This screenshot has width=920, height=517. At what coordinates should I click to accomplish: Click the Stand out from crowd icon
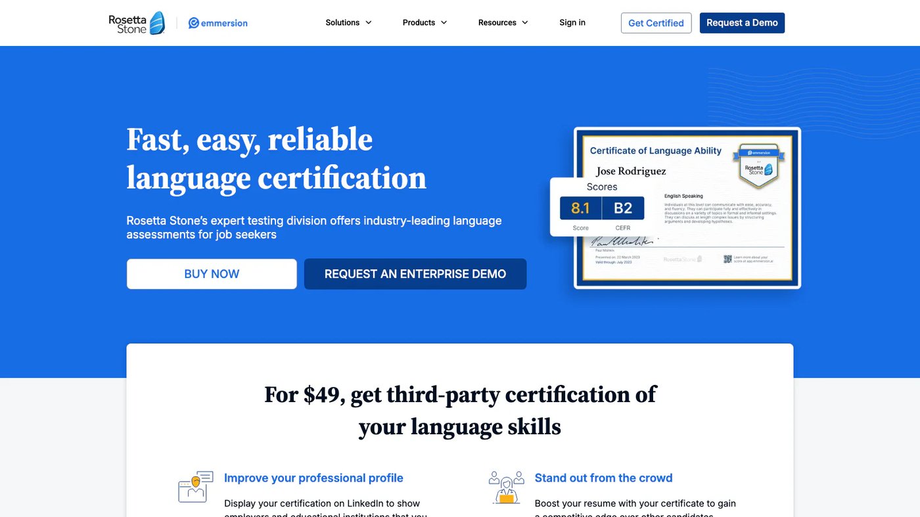coord(507,487)
